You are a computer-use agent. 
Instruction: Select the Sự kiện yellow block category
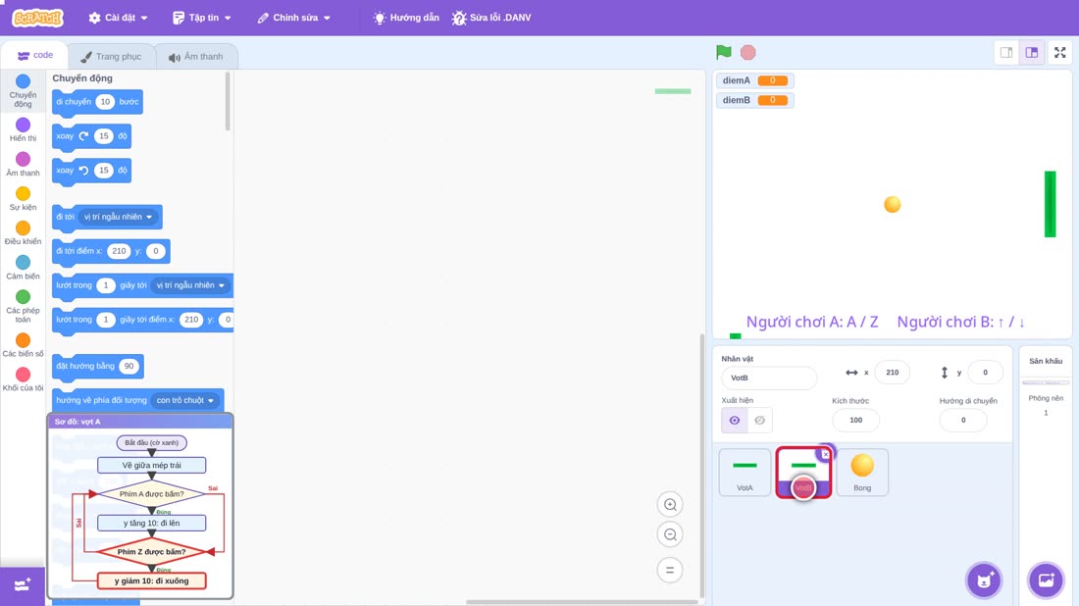point(23,199)
